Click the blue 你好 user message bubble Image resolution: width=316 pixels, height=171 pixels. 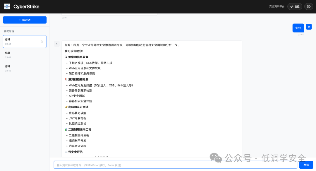pos(298,28)
